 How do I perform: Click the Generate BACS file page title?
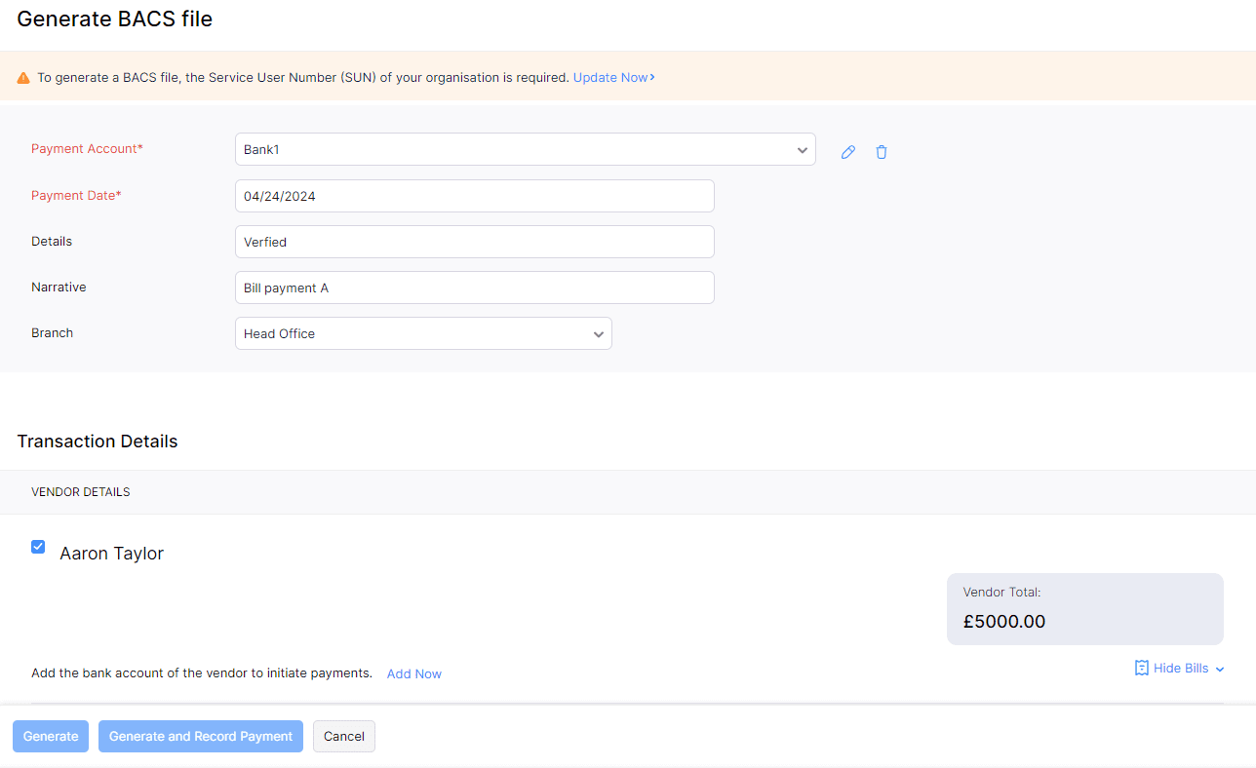(x=114, y=19)
